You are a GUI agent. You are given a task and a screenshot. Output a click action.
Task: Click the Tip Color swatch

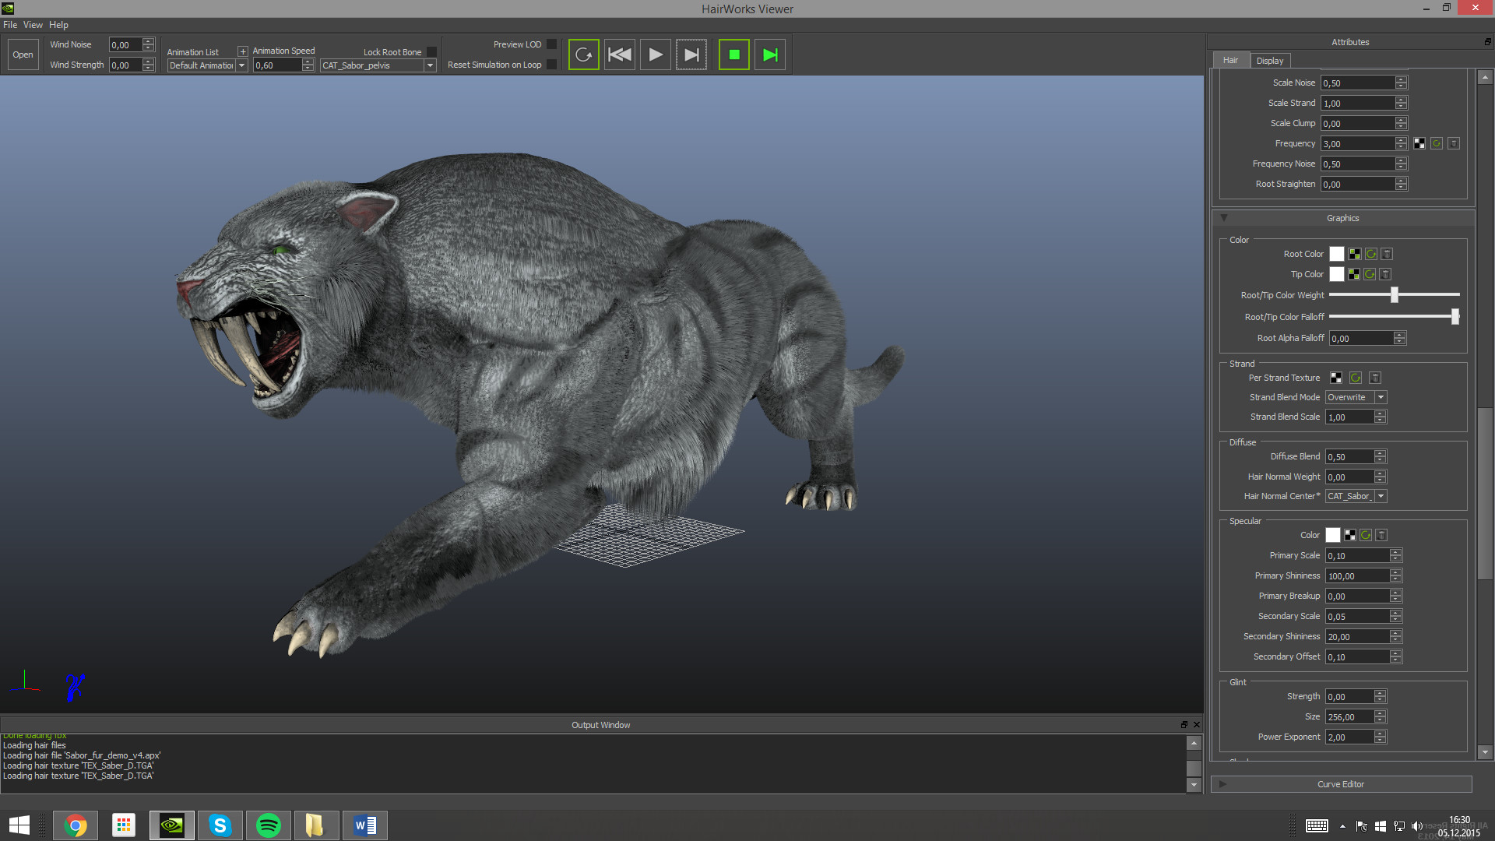tap(1336, 274)
